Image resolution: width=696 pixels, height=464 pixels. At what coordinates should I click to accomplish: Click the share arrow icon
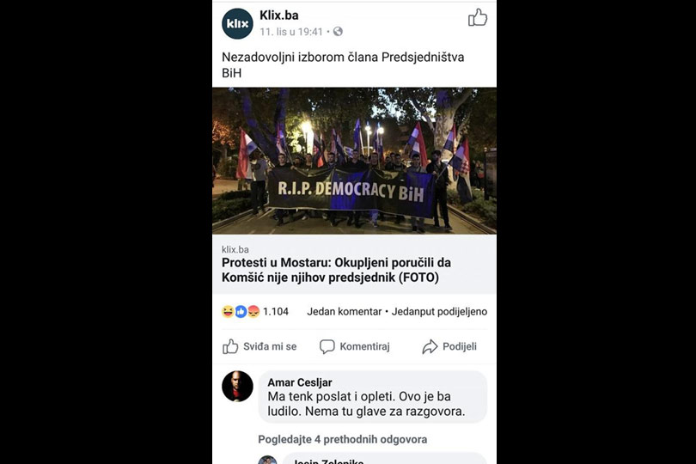point(430,347)
